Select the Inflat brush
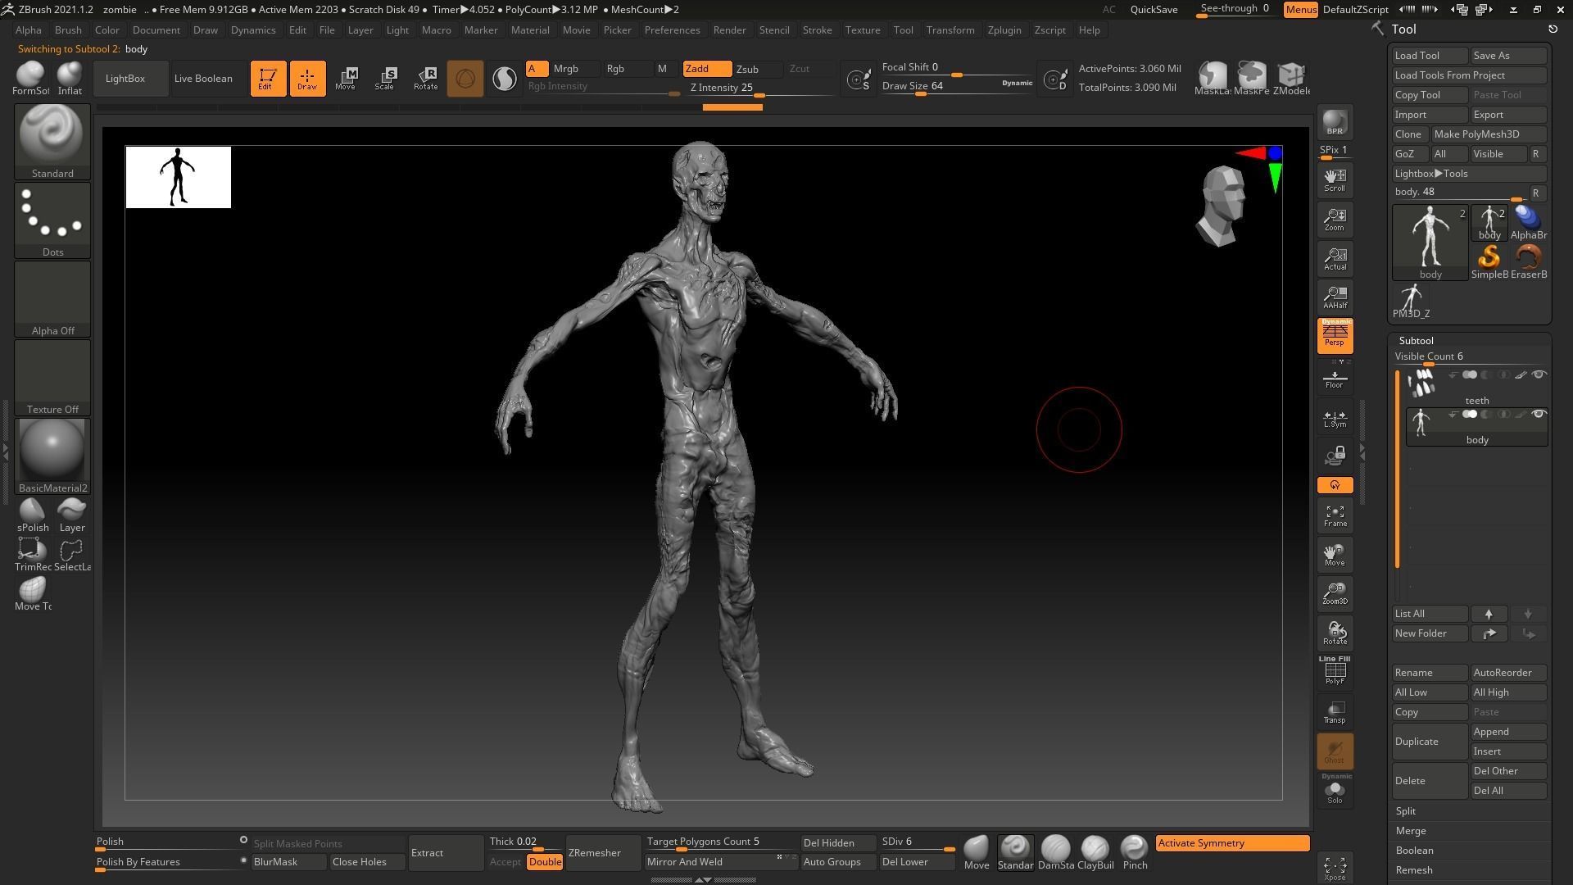The image size is (1573, 885). tap(70, 78)
